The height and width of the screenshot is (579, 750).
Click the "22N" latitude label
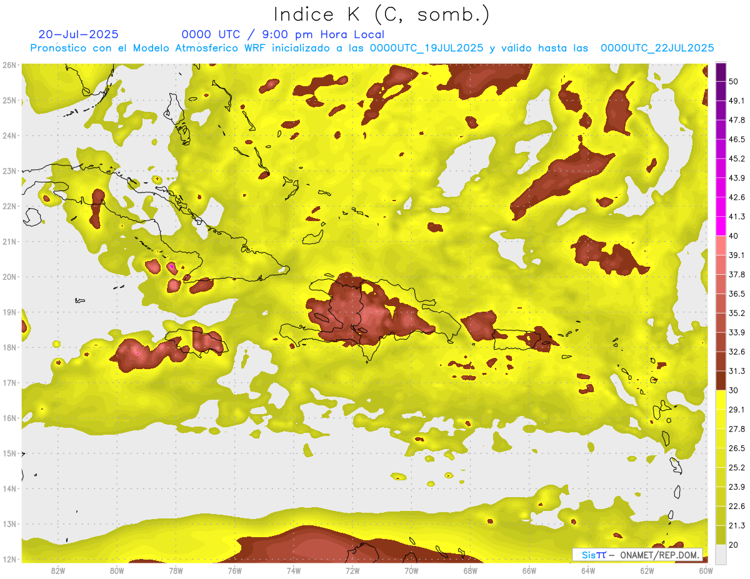pos(9,206)
